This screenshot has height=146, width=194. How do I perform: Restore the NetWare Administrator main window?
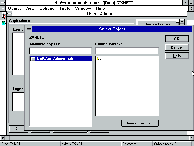pyautogui.click(x=191, y=3)
